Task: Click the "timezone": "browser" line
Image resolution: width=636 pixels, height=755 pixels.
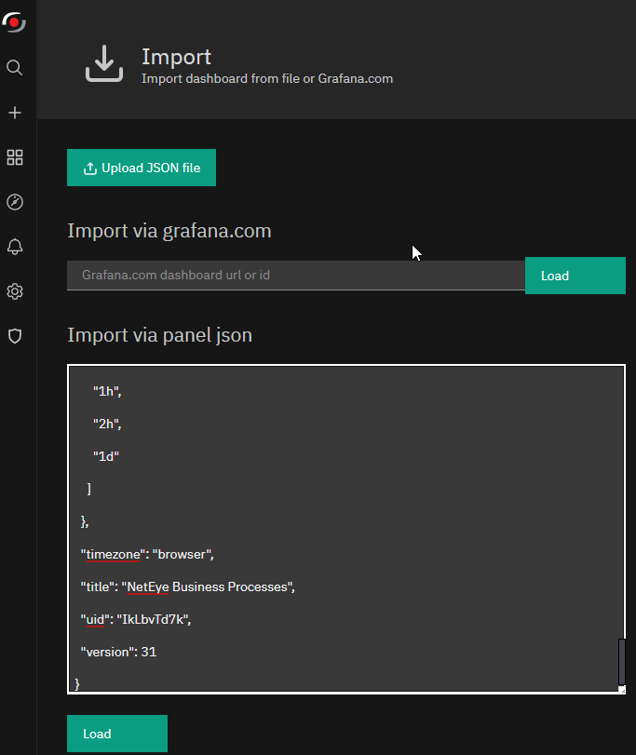Action: (x=147, y=554)
